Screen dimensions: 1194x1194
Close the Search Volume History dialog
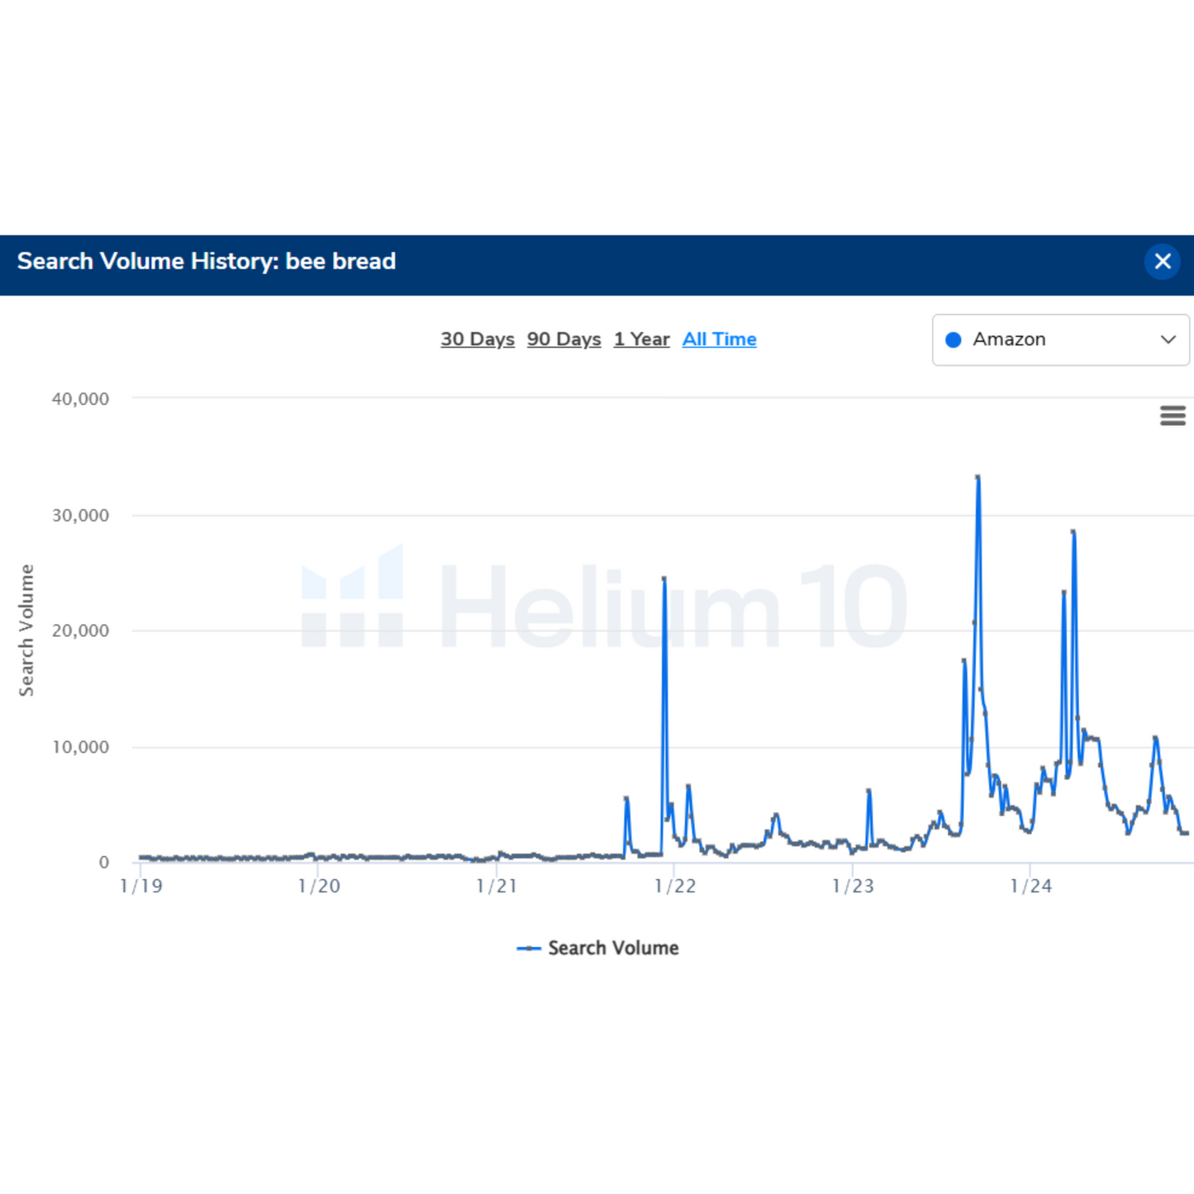tap(1162, 262)
